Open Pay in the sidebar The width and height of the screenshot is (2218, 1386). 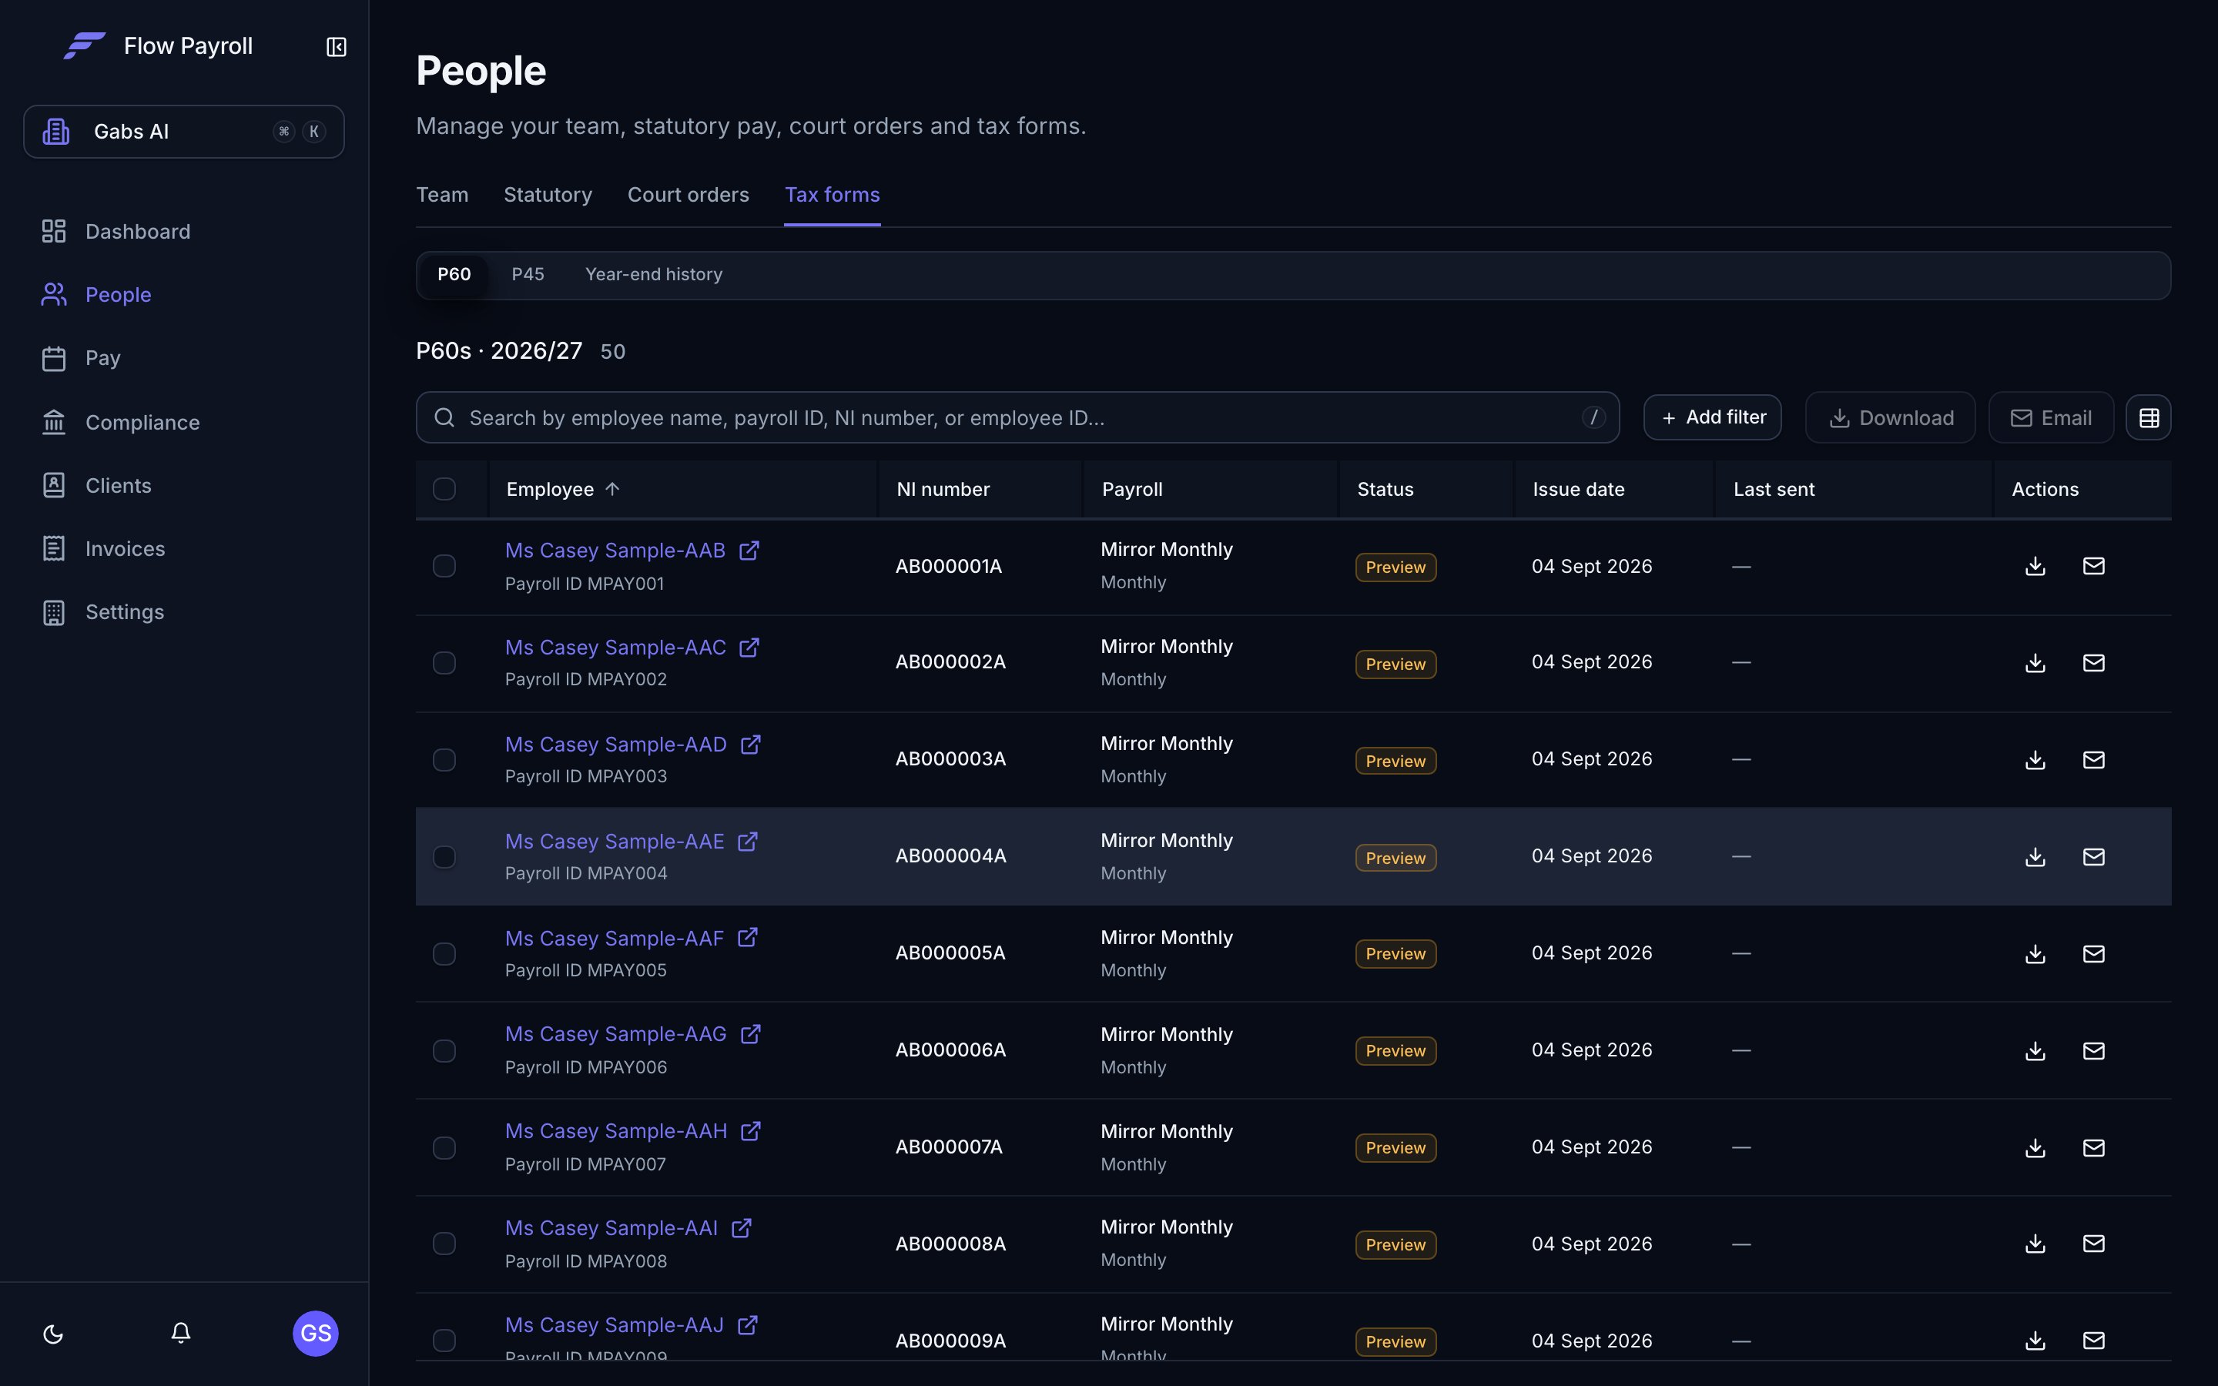[x=102, y=358]
